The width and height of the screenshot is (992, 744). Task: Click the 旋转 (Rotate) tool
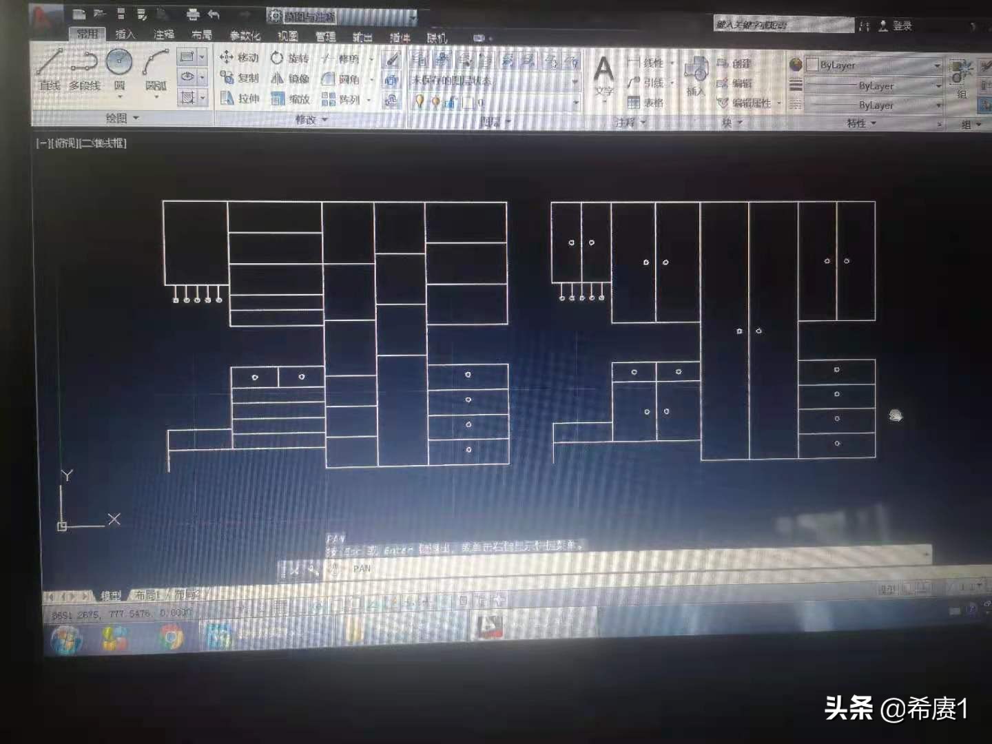click(x=289, y=58)
